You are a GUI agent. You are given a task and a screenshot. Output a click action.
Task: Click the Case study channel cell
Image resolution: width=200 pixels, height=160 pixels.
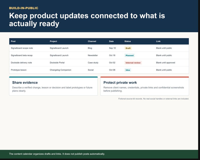93,63
